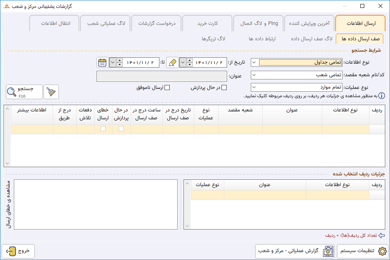Open the لاگ عملیاتی شعب tab
This screenshot has width=390, height=260.
[x=106, y=23]
